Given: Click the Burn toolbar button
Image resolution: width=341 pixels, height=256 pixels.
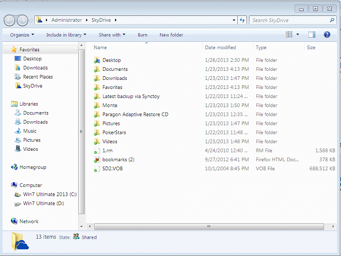Looking at the screenshot, I should tap(142, 35).
